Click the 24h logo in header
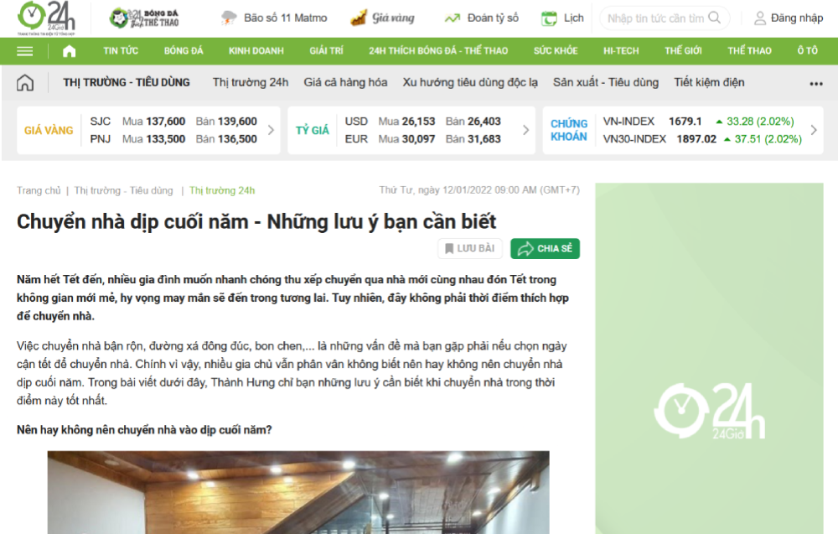The height and width of the screenshot is (534, 838). (47, 18)
